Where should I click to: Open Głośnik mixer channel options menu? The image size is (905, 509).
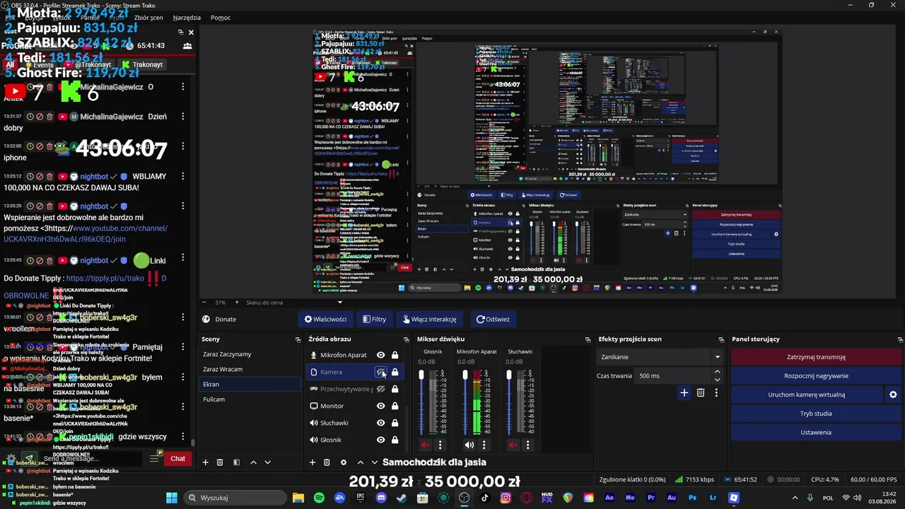[x=440, y=445]
